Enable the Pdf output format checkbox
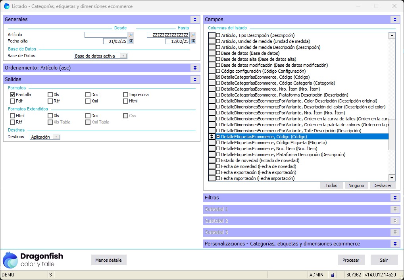Image resolution: width=404 pixels, height=280 pixels. (x=13, y=101)
